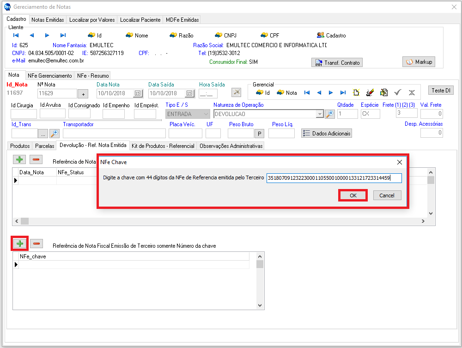Click the new note icon in Gerencial

coord(356,92)
